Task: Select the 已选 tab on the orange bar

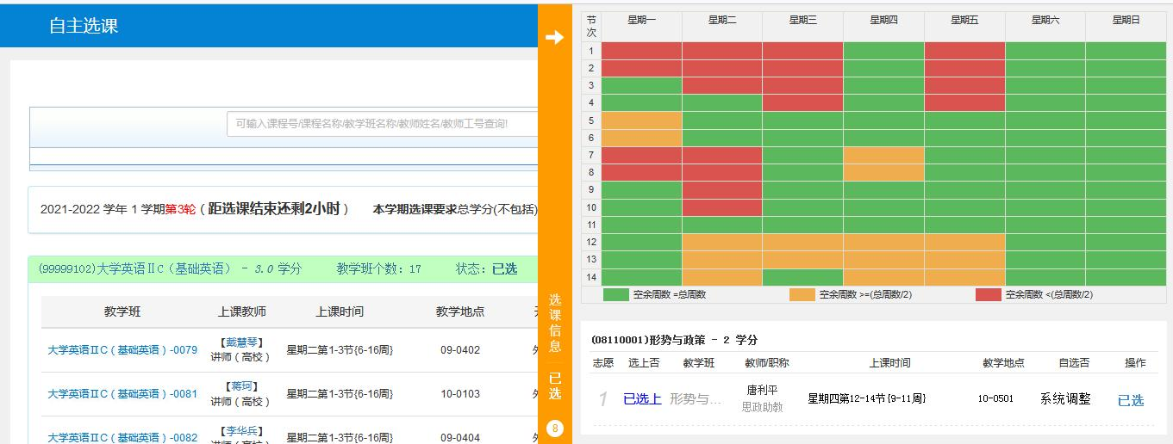Action: [x=555, y=385]
